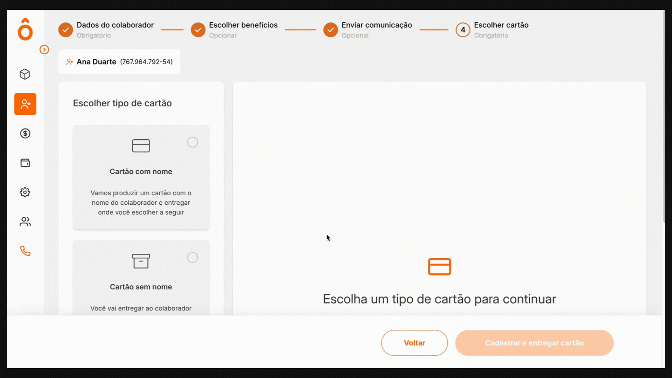The width and height of the screenshot is (672, 378).
Task: Select the collaborator benefits sidebar icon
Action: click(25, 104)
